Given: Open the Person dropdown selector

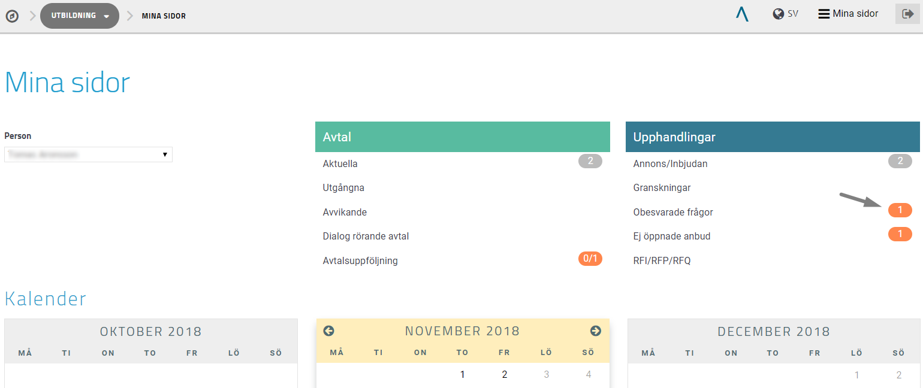Looking at the screenshot, I should (88, 154).
